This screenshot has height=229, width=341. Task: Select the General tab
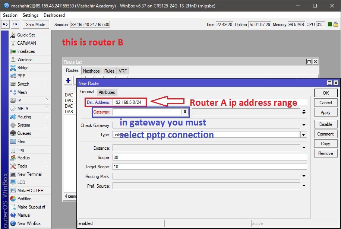pyautogui.click(x=87, y=92)
